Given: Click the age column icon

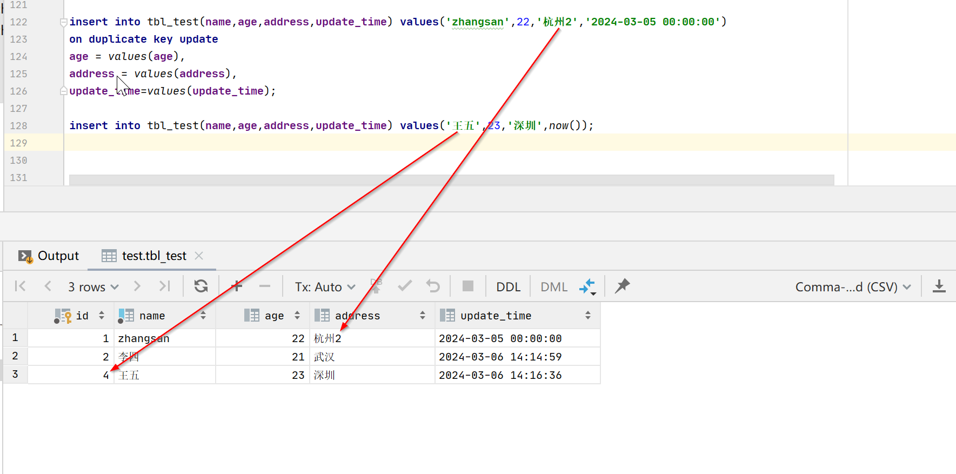Looking at the screenshot, I should [252, 316].
